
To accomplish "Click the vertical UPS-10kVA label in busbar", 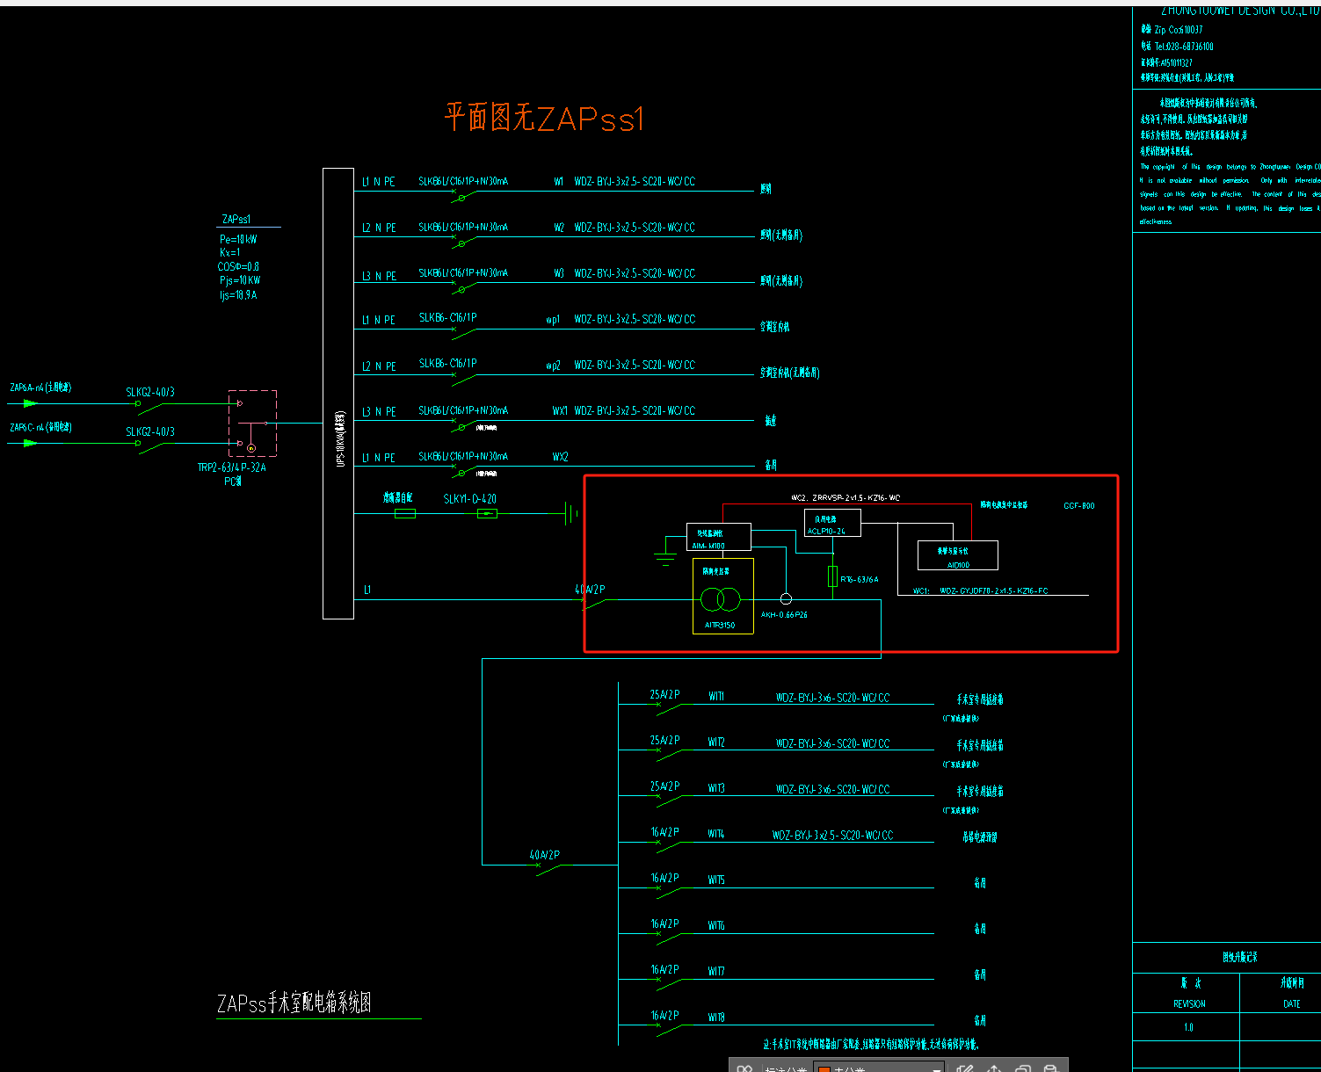I will coord(341,438).
